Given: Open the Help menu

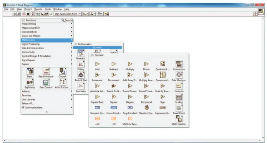Looking at the screenshot, I should pyautogui.click(x=67, y=9).
